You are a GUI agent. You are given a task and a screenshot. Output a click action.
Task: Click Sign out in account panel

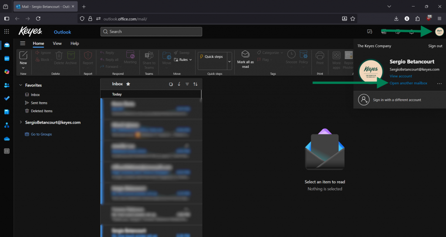(x=435, y=46)
